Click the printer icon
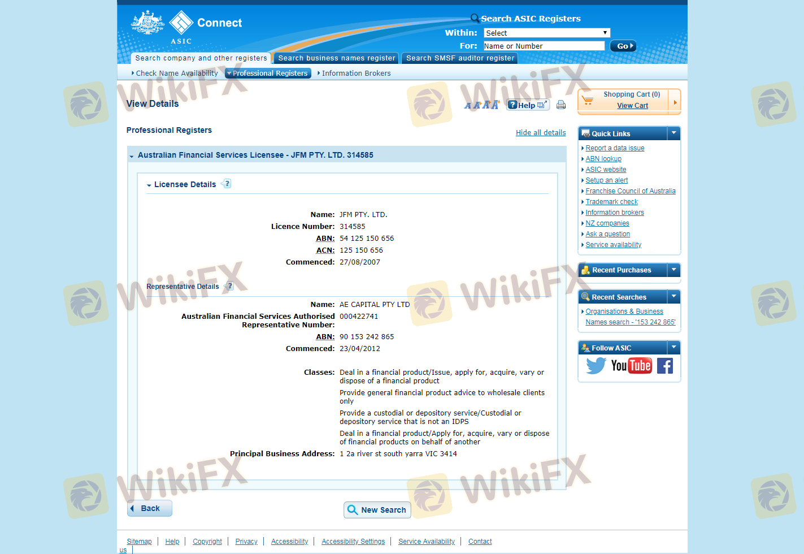The image size is (804, 554). (x=561, y=105)
